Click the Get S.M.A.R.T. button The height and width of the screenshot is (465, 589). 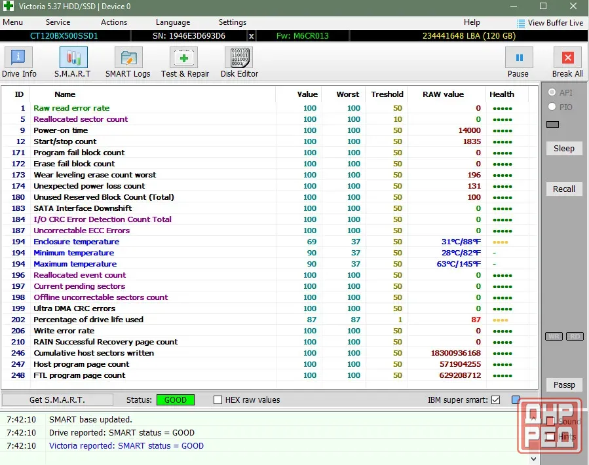57,400
